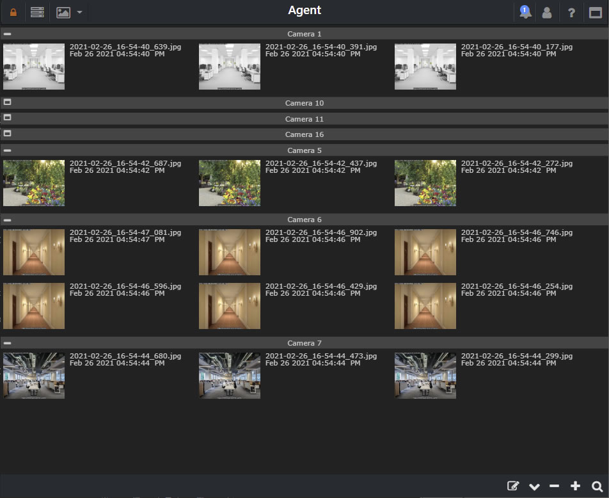This screenshot has width=609, height=498.
Task: Zoom out thumbnails with the minus icon
Action: [x=554, y=486]
